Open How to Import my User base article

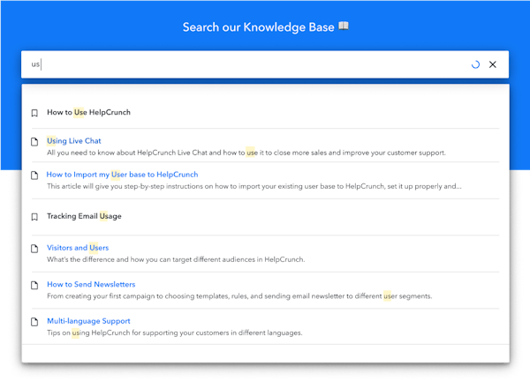tap(123, 175)
